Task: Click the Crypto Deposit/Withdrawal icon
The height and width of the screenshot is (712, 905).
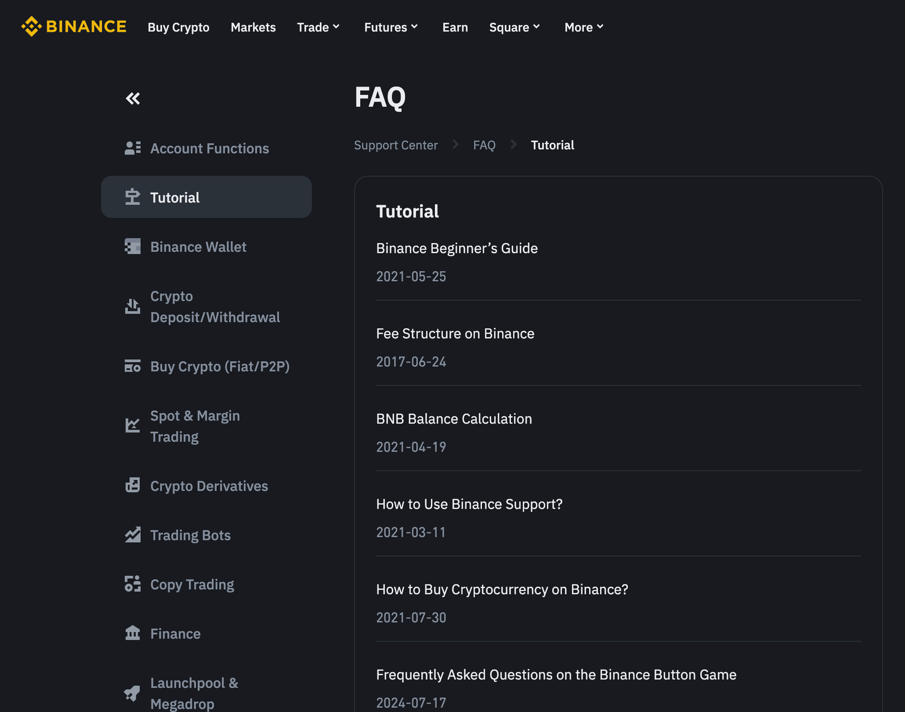Action: (132, 307)
